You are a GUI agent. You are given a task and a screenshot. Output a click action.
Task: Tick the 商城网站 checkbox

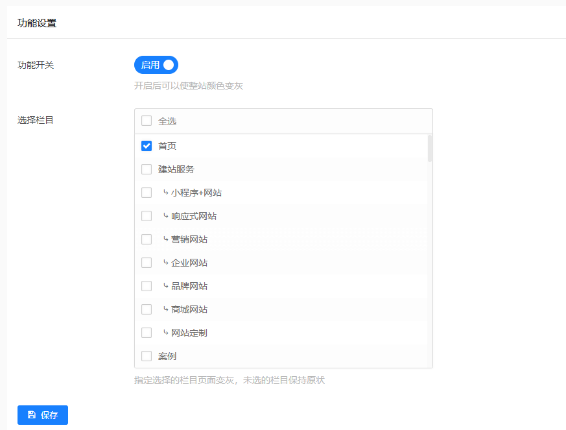pos(147,309)
